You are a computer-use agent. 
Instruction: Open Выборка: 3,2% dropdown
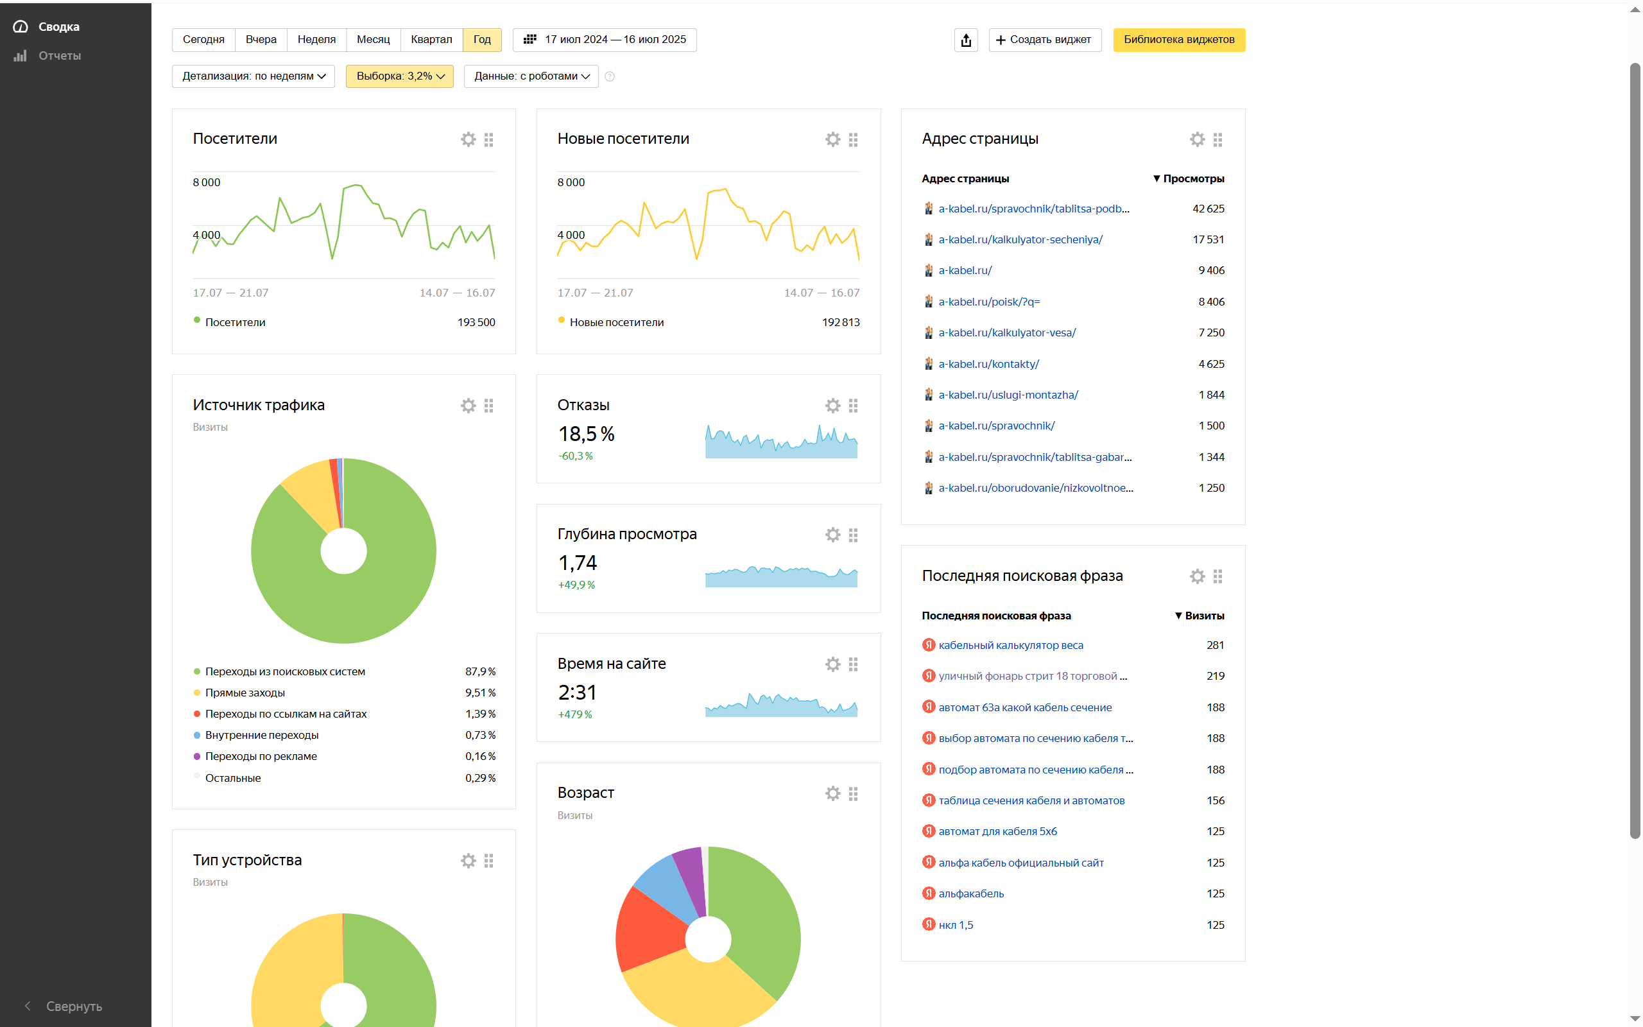tap(400, 76)
